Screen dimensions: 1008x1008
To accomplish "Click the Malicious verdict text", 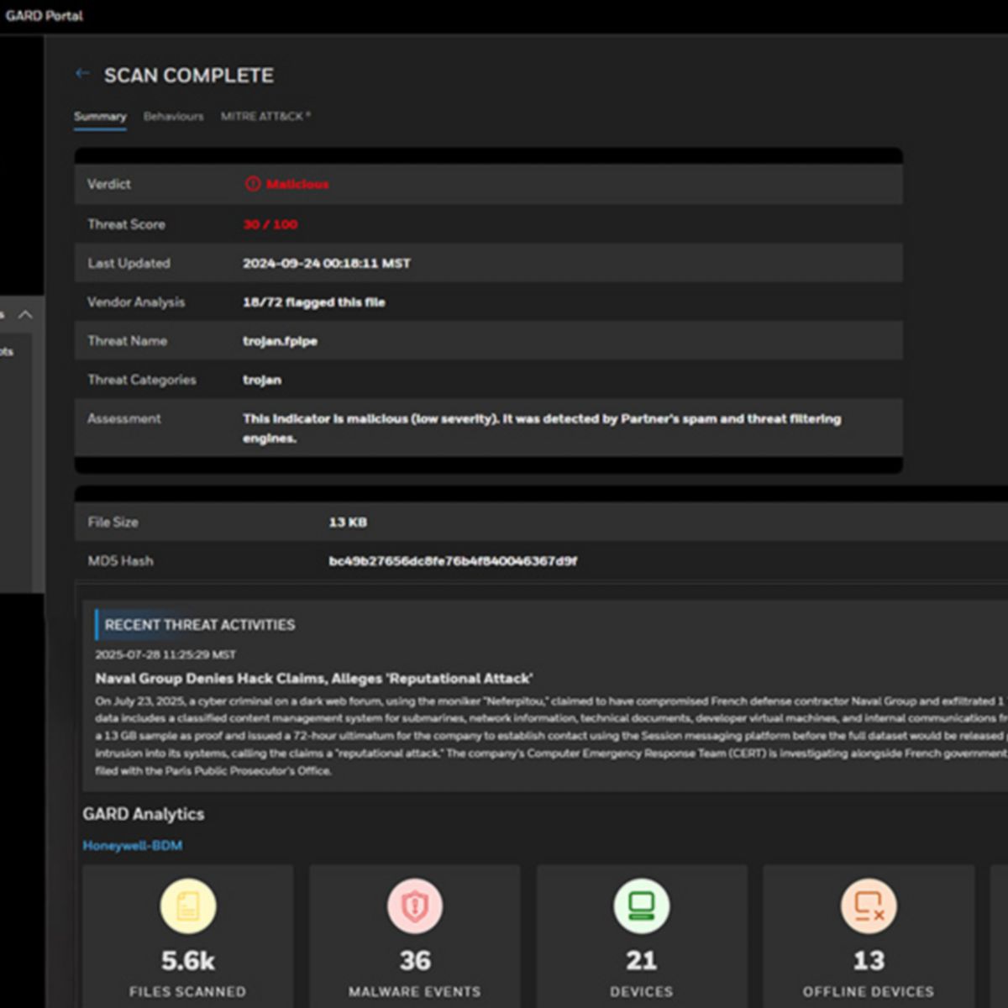I will click(x=297, y=184).
